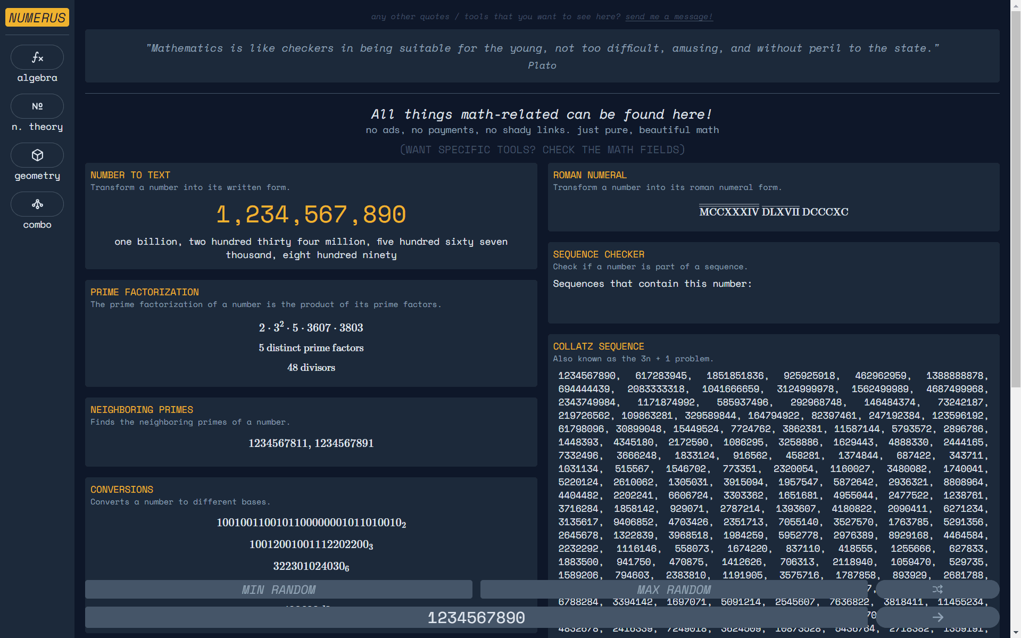Click the NEIGHBORING PRIMES heading

(x=142, y=410)
